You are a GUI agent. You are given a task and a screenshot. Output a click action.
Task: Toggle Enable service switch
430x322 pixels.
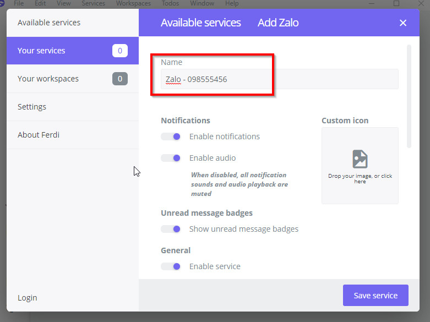pyautogui.click(x=171, y=266)
